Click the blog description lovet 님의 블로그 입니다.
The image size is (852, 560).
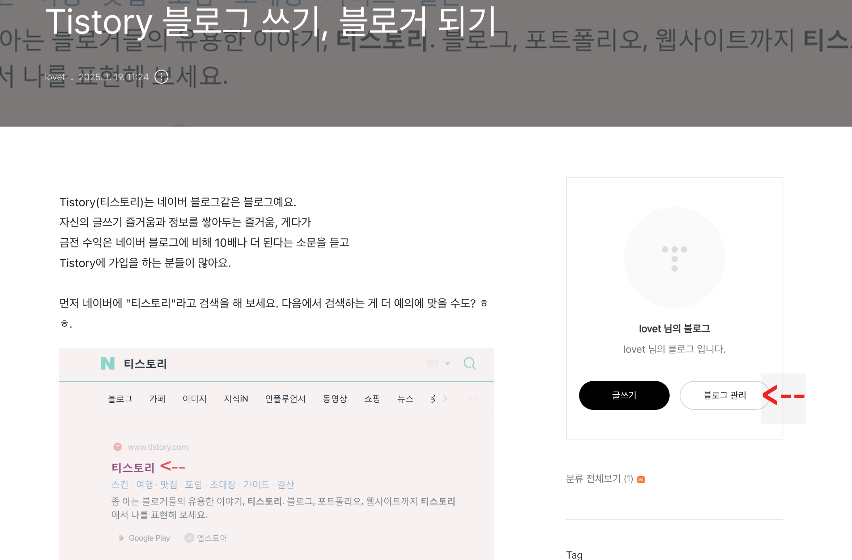(x=674, y=349)
